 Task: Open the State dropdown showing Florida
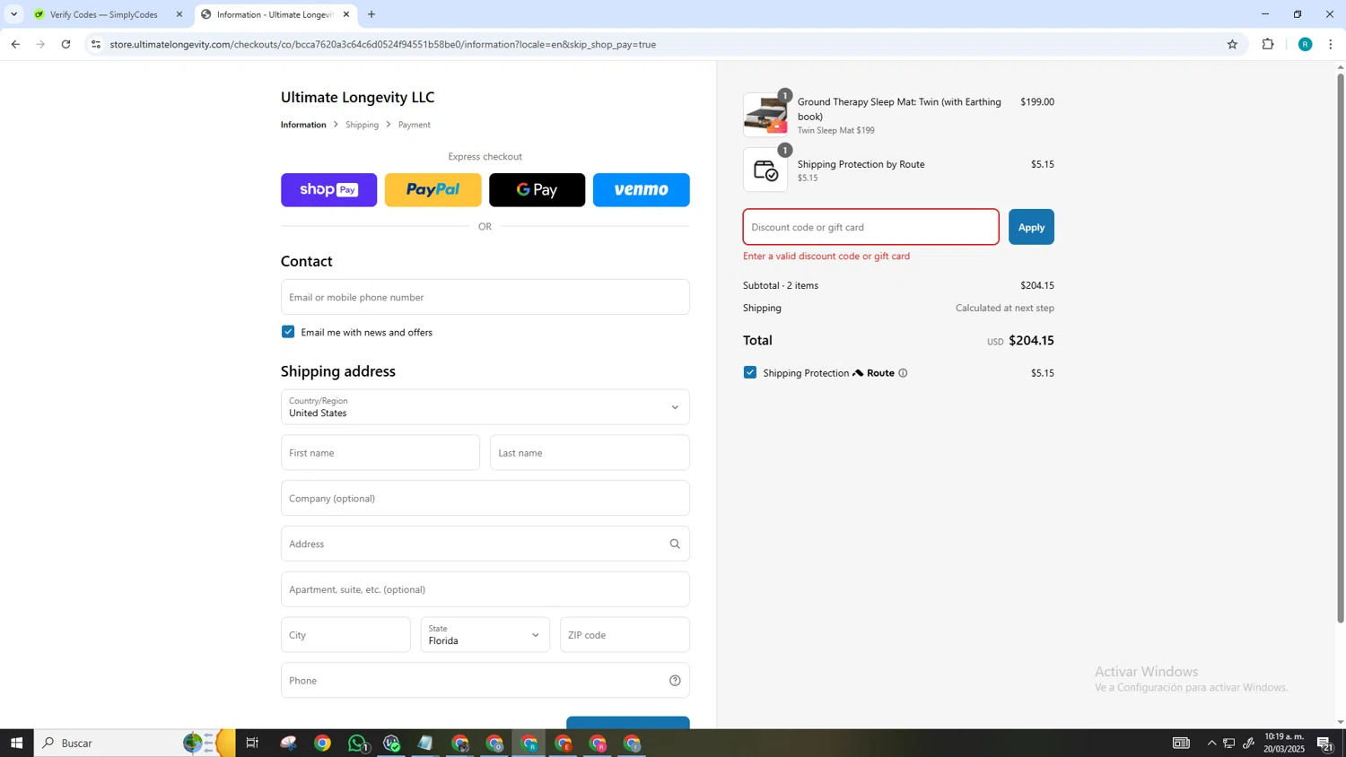click(485, 635)
